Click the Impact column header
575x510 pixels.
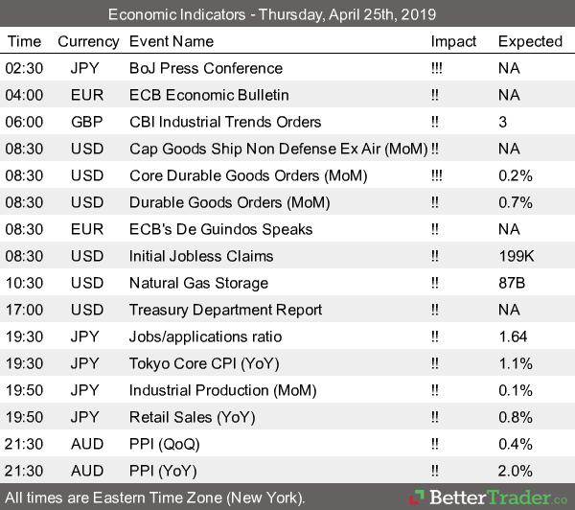tap(453, 41)
